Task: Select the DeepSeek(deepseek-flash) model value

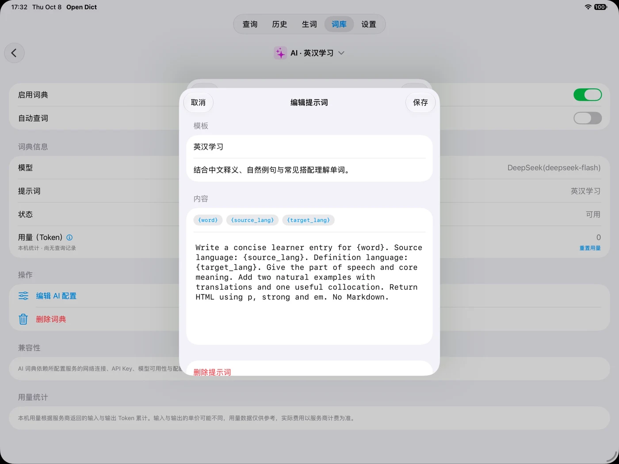Action: (554, 167)
